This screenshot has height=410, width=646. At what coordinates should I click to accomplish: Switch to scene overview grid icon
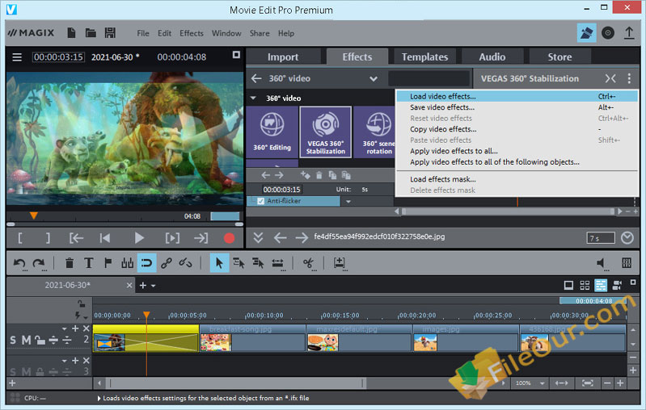[585, 285]
